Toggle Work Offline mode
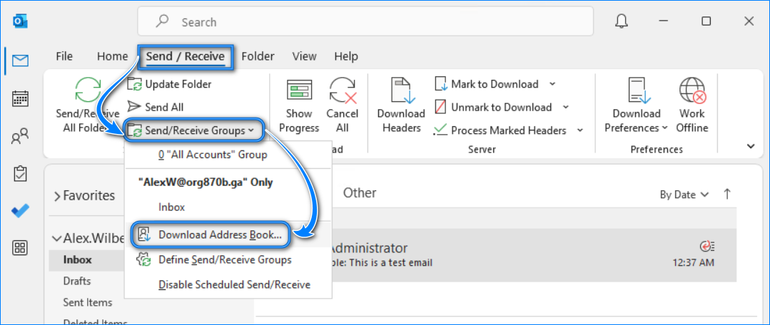 [x=692, y=104]
